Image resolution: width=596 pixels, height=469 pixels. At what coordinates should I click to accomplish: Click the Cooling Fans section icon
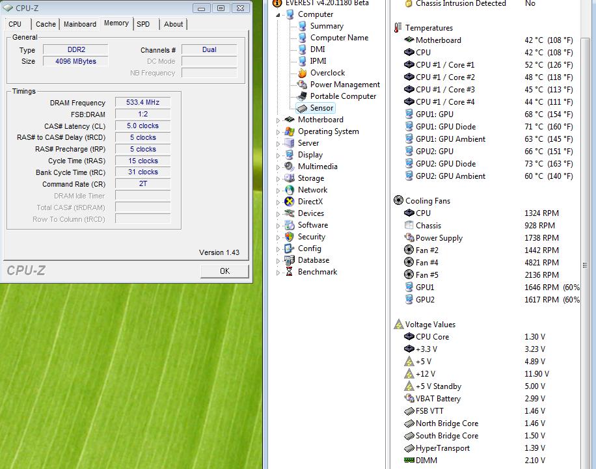click(398, 200)
